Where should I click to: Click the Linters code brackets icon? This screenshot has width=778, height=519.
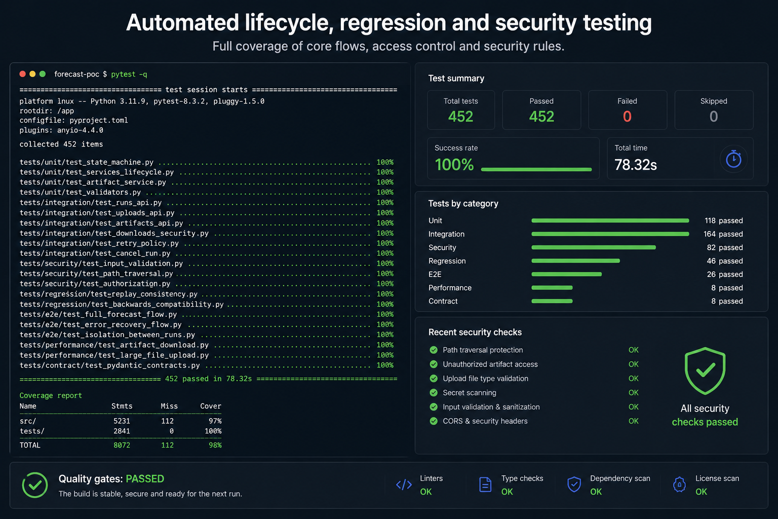404,485
